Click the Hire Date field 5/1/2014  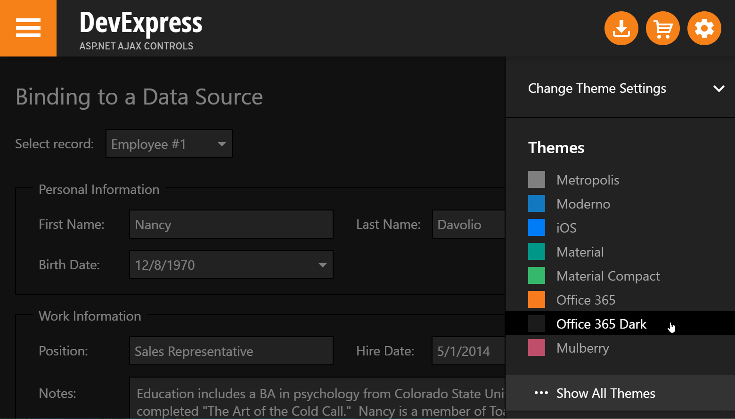[469, 351]
